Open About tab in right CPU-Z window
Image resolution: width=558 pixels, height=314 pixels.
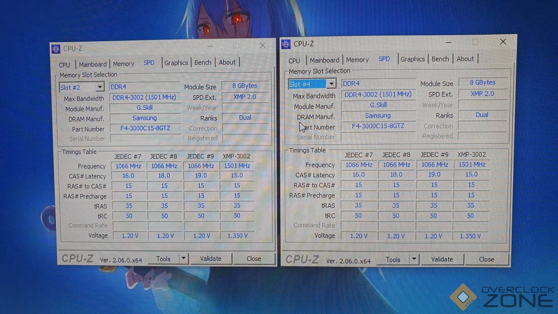[x=465, y=59]
